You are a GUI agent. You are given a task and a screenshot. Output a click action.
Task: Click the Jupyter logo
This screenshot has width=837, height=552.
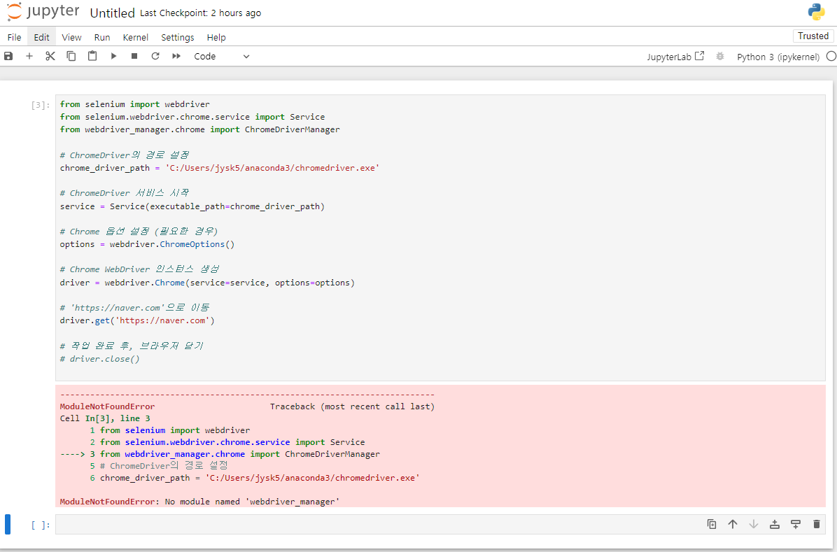tap(43, 12)
